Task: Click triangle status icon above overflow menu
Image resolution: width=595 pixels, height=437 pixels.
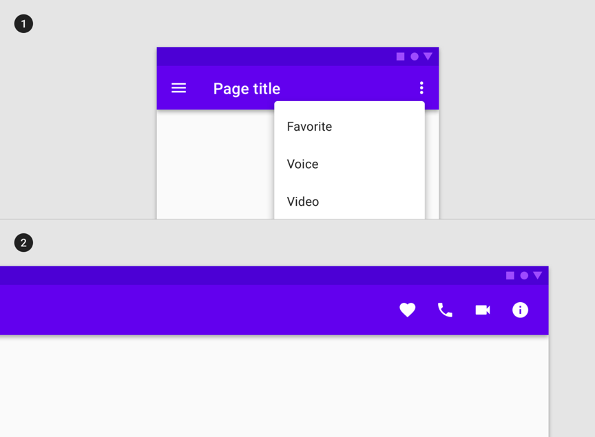Action: coord(428,56)
